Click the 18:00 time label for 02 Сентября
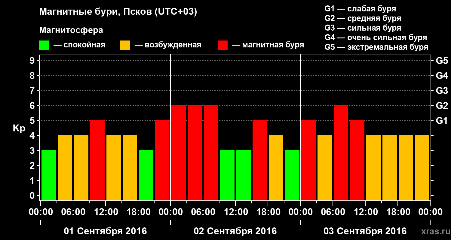 tap(268, 212)
